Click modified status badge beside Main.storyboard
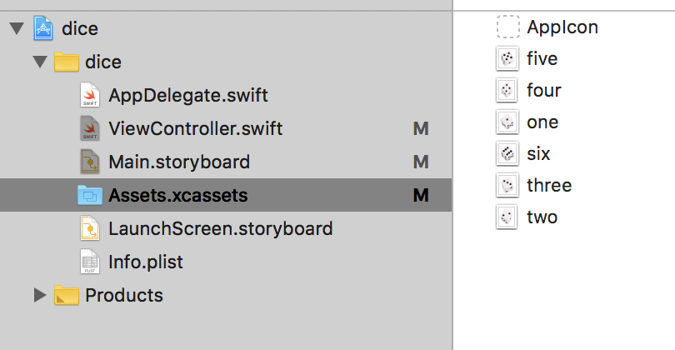The width and height of the screenshot is (675, 350). [421, 162]
